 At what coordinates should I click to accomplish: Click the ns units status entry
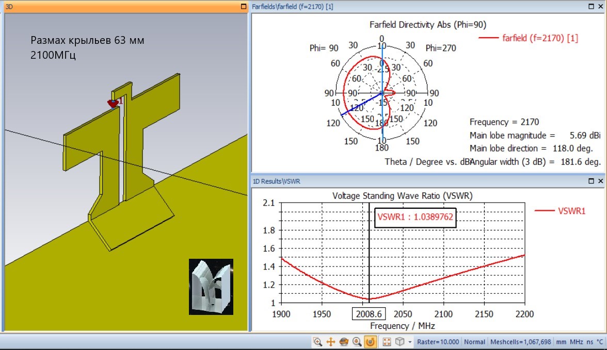[589, 342]
